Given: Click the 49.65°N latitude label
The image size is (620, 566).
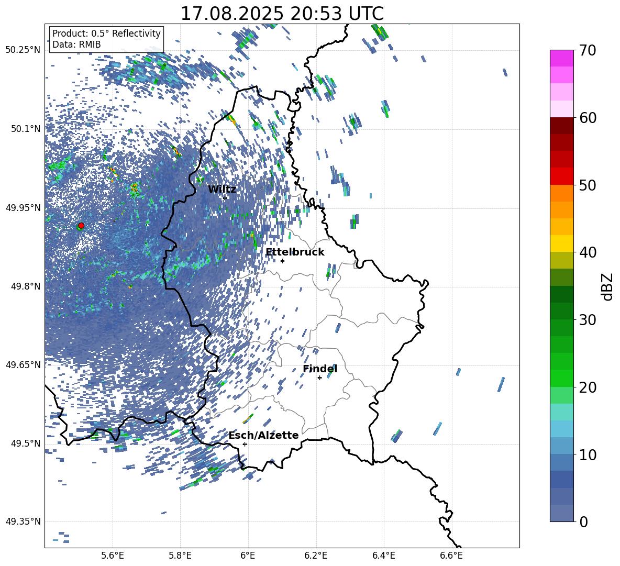Looking at the screenshot, I should pyautogui.click(x=23, y=364).
